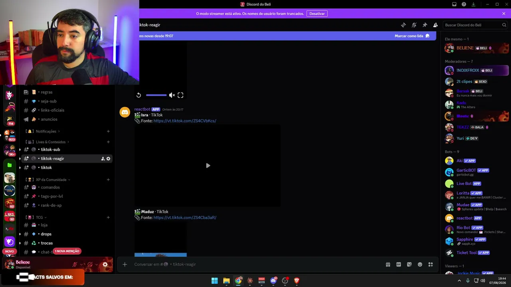
Task: Open channel notification settings bell icon
Action: tap(414, 25)
